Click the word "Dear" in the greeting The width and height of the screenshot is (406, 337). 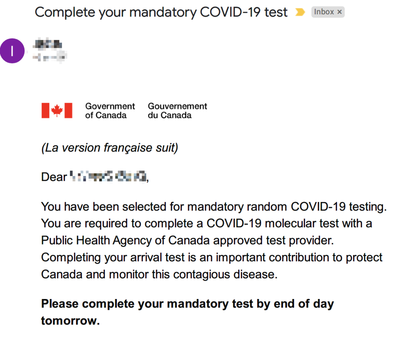click(x=54, y=177)
